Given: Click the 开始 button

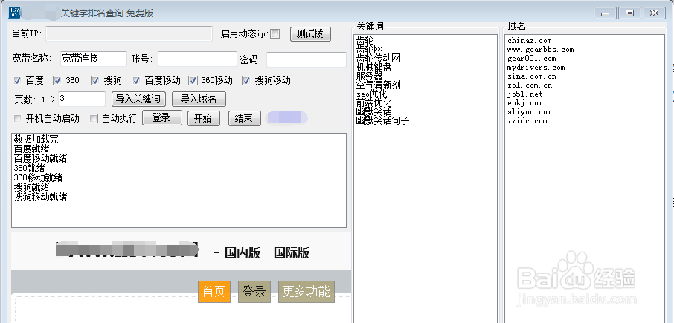Looking at the screenshot, I should coord(204,118).
